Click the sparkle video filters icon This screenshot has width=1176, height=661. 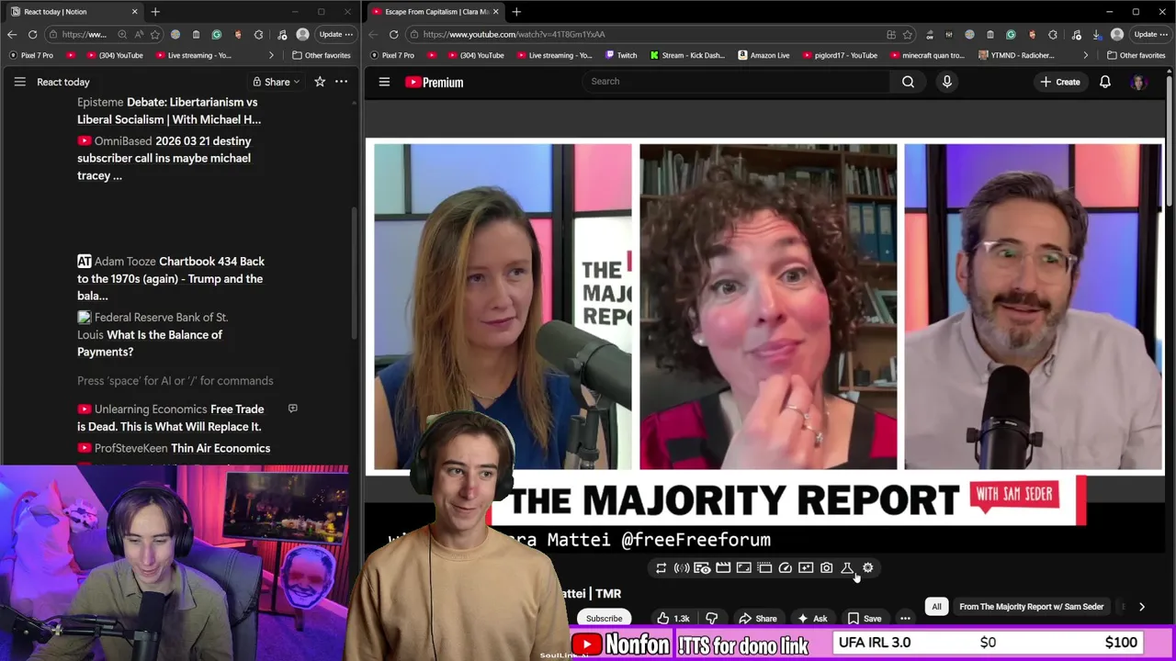(806, 568)
